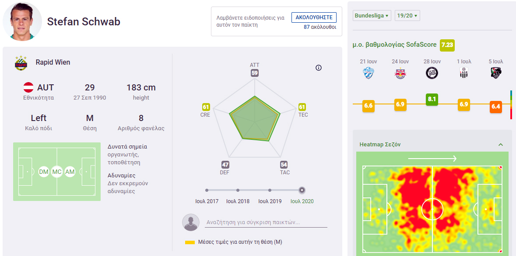The width and height of the screenshot is (516, 256).
Task: Click the Austria flag icon
Action: coord(28,87)
